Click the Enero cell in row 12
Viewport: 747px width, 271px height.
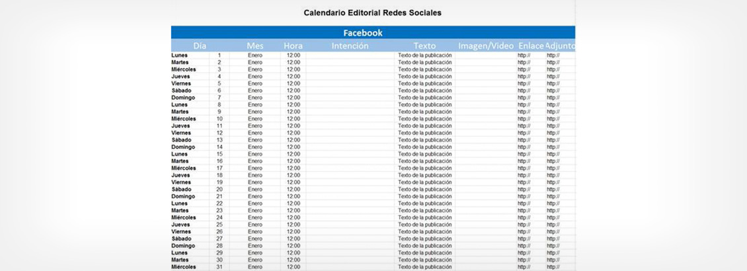pos(255,133)
